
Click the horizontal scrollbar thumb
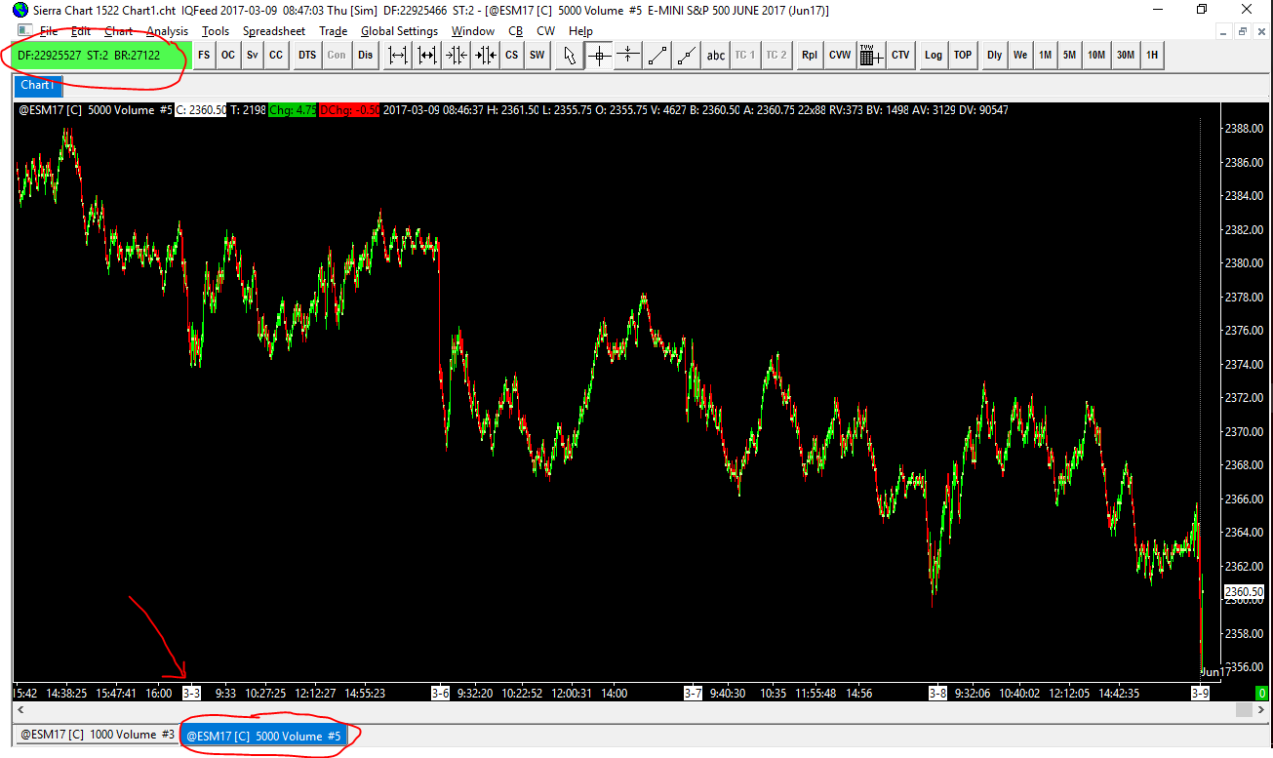[1243, 710]
